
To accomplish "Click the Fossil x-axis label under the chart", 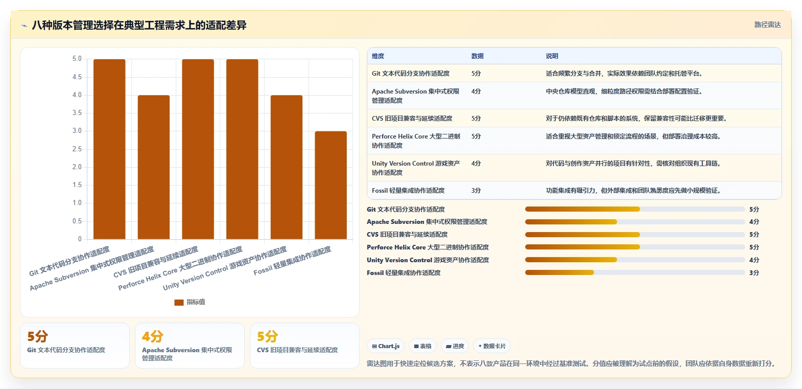I will pyautogui.click(x=292, y=261).
